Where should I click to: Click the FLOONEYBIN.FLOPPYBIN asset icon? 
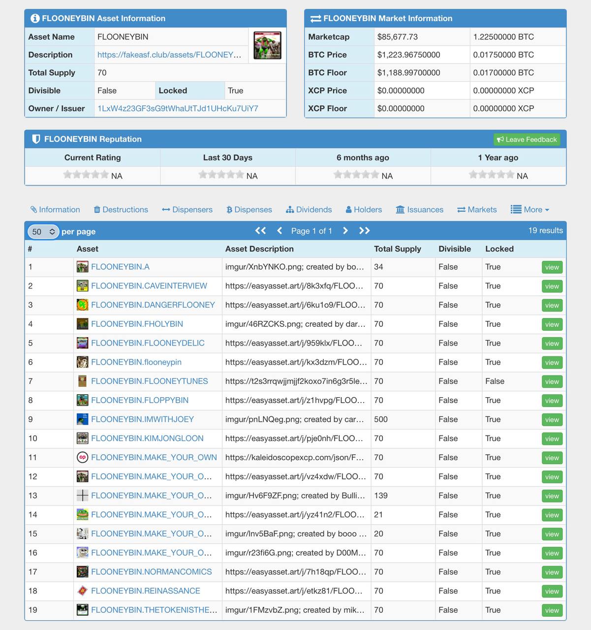pos(83,400)
